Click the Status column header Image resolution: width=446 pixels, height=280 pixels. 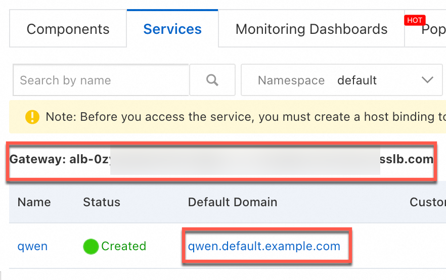point(102,202)
